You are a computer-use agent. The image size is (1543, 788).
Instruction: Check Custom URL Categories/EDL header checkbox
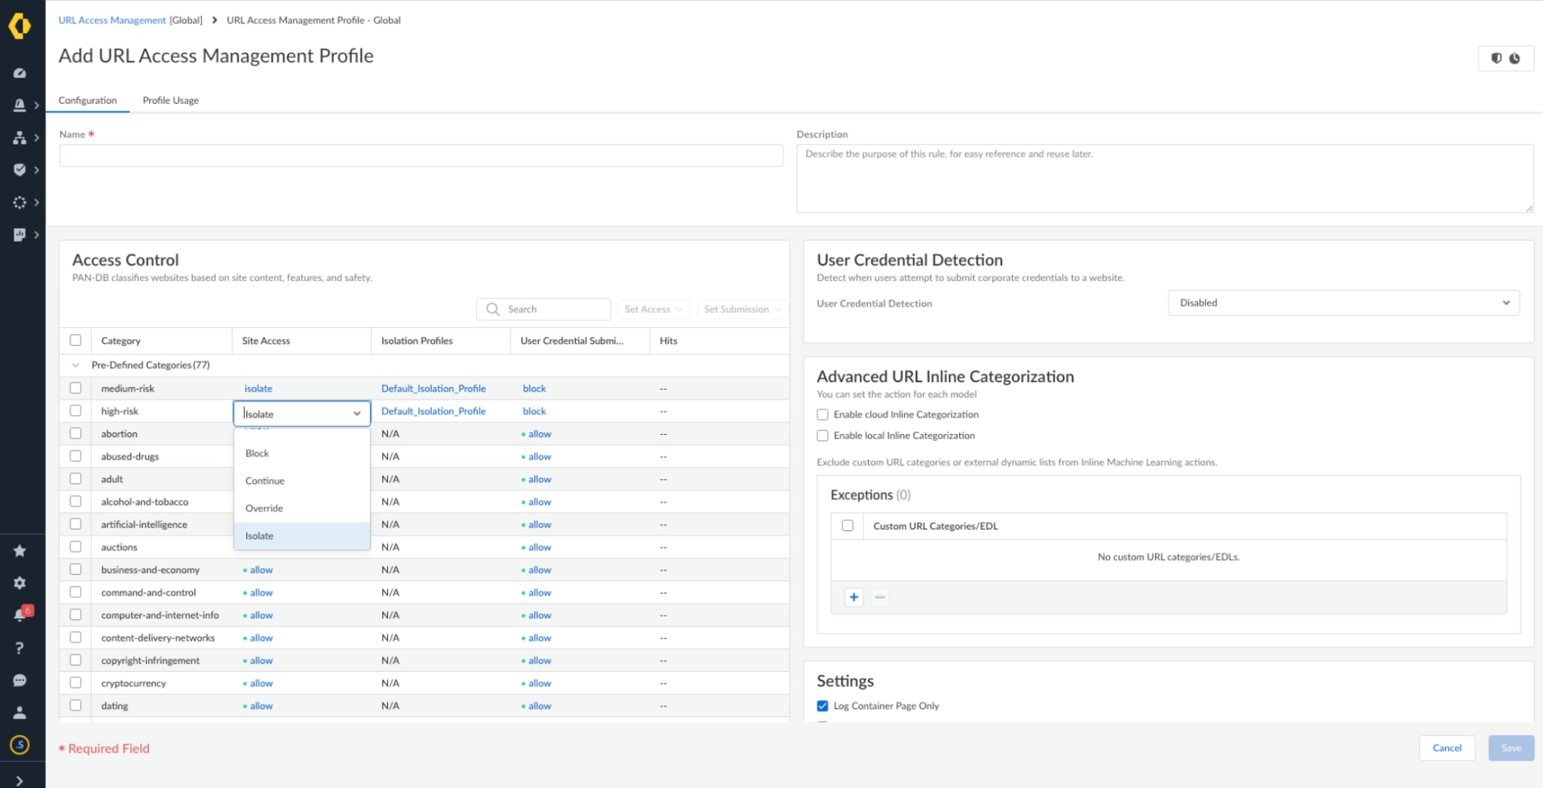click(x=848, y=526)
